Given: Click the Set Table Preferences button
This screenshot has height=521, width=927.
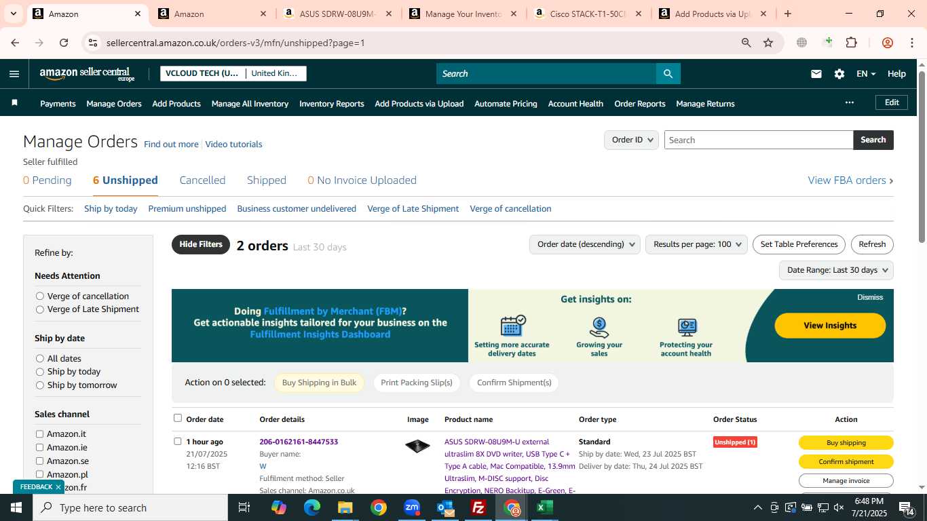Looking at the screenshot, I should pos(799,244).
